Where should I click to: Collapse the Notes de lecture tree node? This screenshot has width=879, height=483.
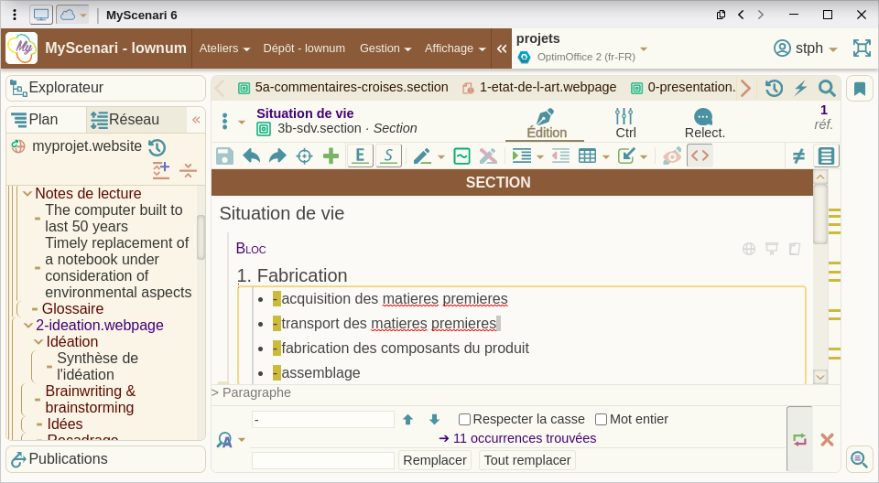(27, 194)
